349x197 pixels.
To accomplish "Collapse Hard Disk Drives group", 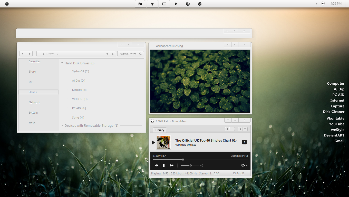I will pos(62,63).
